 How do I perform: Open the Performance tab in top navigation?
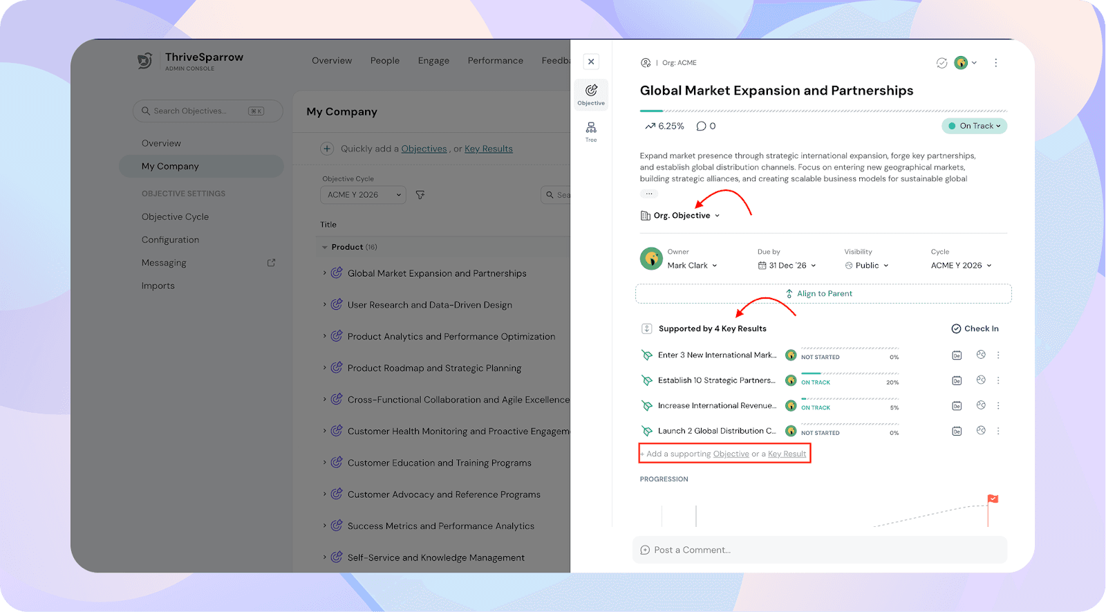(495, 61)
